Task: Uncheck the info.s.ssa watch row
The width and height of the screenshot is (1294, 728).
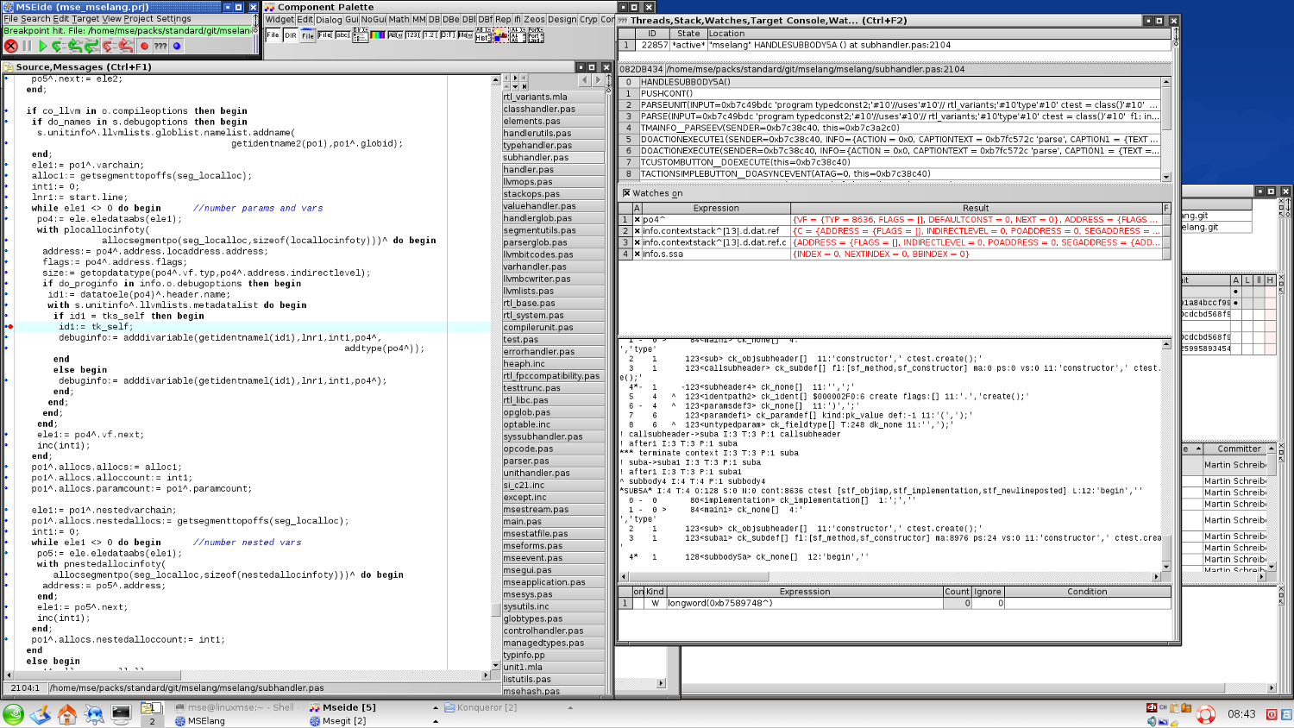Action: point(638,254)
